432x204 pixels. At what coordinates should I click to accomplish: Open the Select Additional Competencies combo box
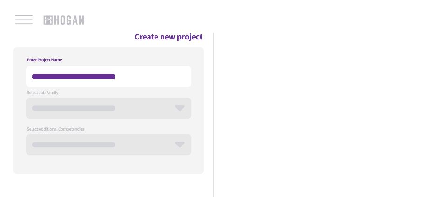click(108, 145)
